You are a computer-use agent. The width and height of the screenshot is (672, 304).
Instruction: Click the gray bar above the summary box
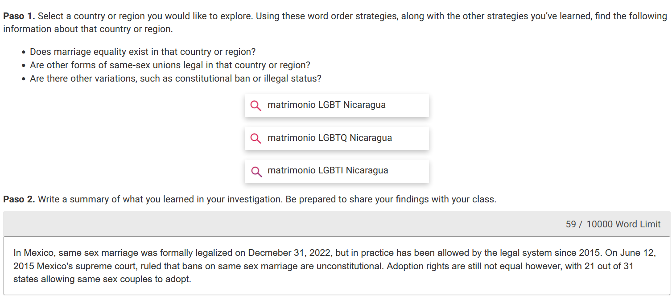click(x=337, y=224)
